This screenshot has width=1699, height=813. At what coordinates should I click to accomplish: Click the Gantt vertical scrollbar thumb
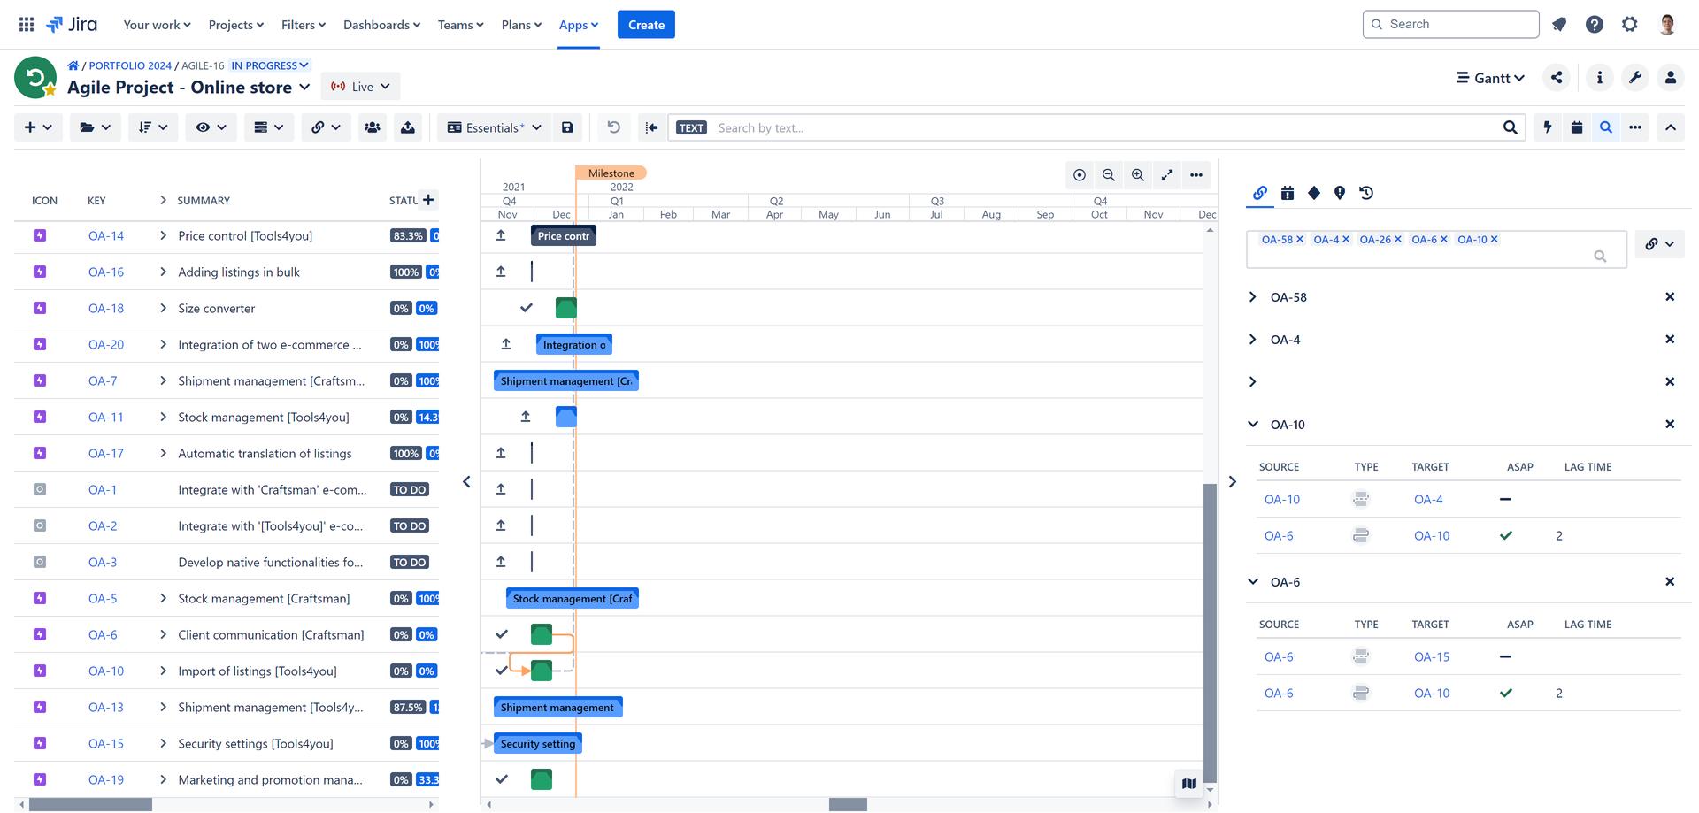[x=1210, y=633]
